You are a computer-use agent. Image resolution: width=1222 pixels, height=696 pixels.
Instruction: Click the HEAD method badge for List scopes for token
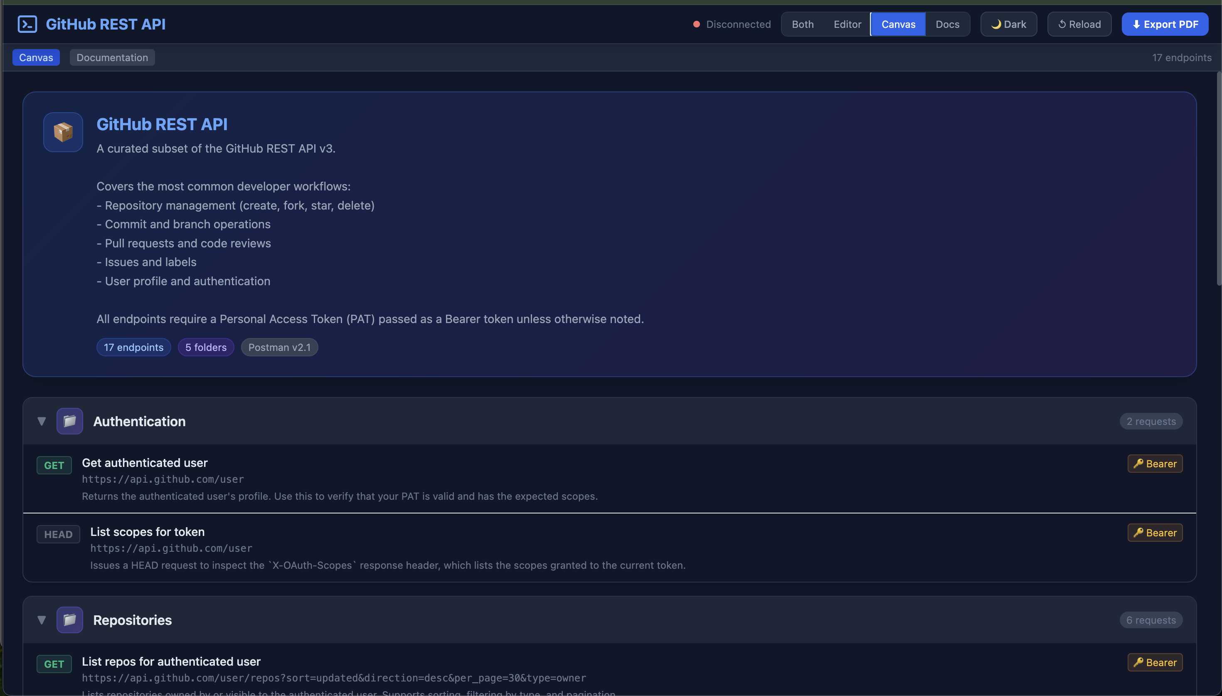tap(58, 534)
